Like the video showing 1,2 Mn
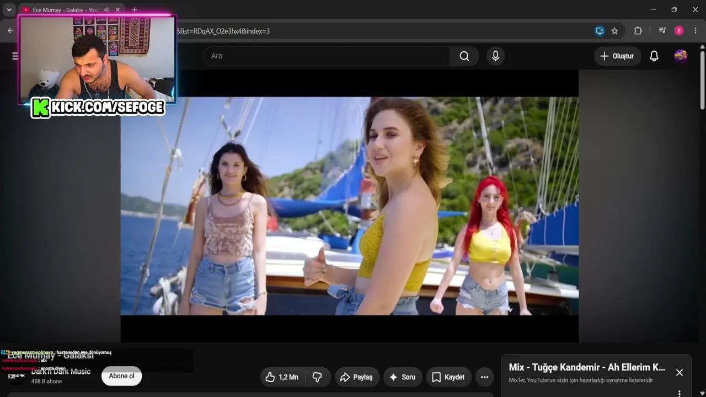Viewport: 706px width, 397px height. click(282, 377)
